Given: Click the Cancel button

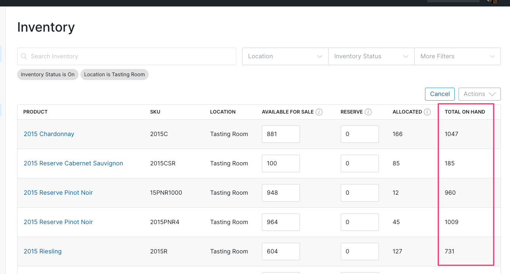Looking at the screenshot, I should tap(439, 94).
